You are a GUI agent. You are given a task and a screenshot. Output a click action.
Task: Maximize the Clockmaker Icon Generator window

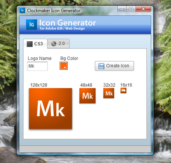click(x=131, y=9)
